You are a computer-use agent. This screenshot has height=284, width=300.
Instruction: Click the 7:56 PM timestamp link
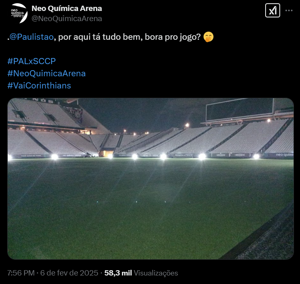pyautogui.click(x=21, y=273)
